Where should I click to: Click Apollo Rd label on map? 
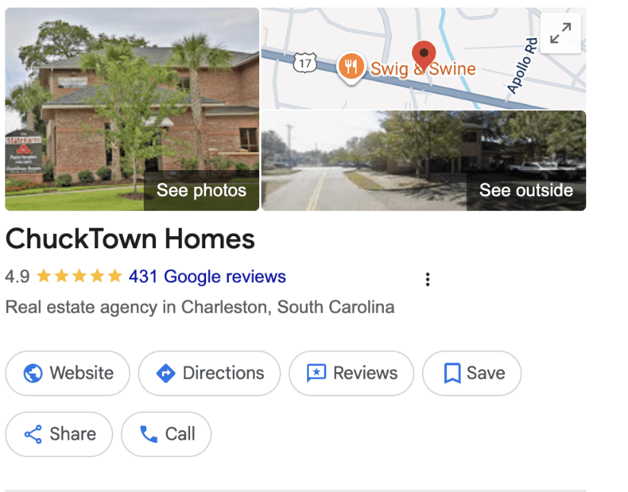pyautogui.click(x=522, y=65)
